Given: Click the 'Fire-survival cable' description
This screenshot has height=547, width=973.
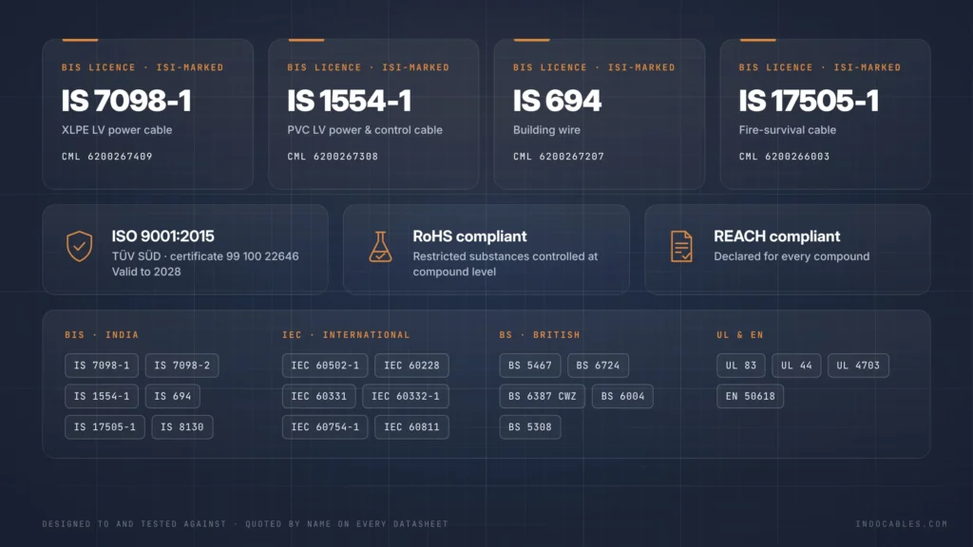Looking at the screenshot, I should 788,130.
